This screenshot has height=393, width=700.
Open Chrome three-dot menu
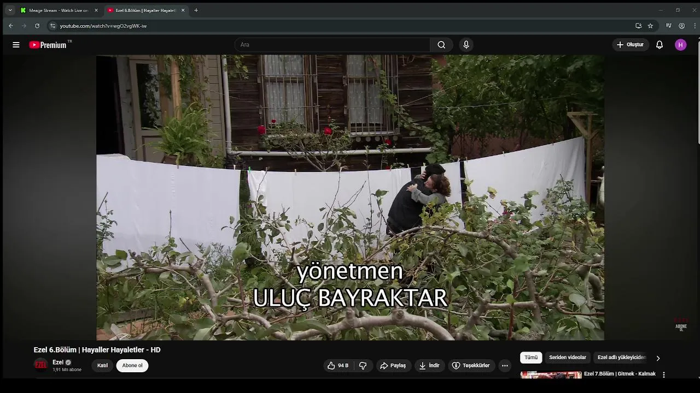click(695, 26)
